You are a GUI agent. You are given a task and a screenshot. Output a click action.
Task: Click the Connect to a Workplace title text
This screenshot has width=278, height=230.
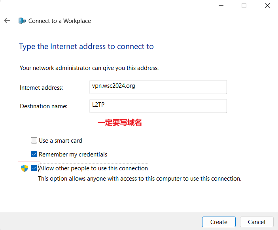(x=60, y=21)
